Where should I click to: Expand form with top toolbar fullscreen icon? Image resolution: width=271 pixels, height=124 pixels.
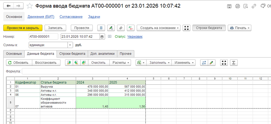[186, 28]
